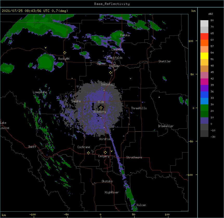Click the yellow diamond marker beside RockyMH

(x=65, y=53)
